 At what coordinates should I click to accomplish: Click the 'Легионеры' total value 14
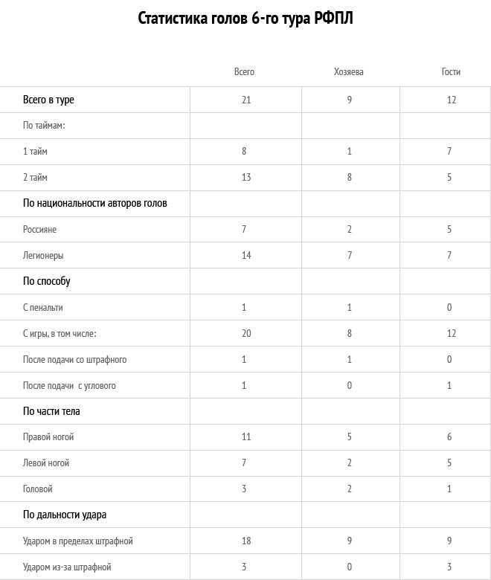coord(246,255)
